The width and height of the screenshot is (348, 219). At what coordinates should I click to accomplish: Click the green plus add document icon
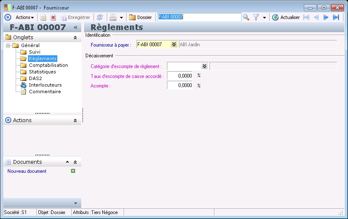(73, 171)
